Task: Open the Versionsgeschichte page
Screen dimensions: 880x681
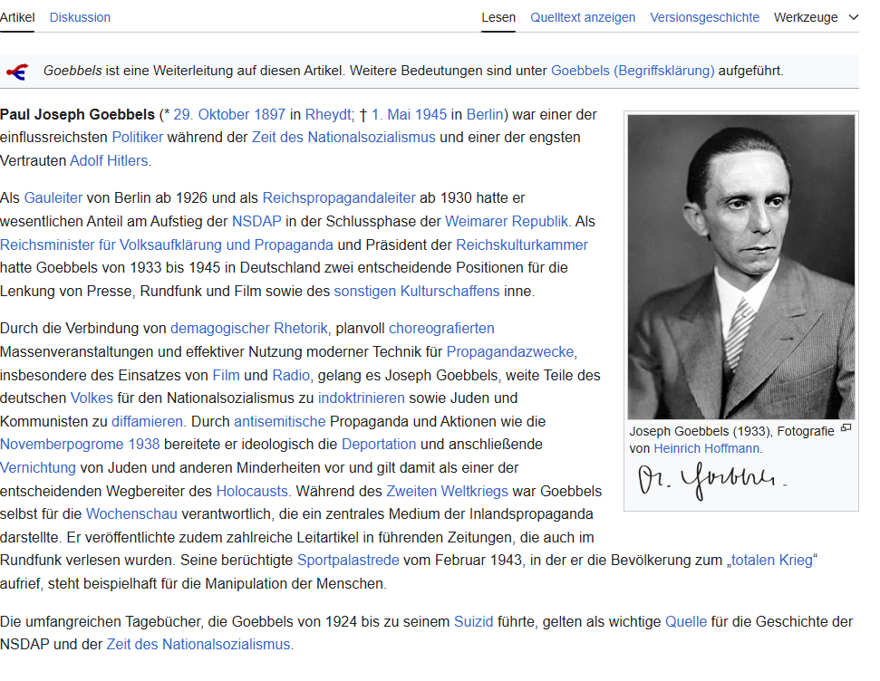Action: (x=704, y=17)
